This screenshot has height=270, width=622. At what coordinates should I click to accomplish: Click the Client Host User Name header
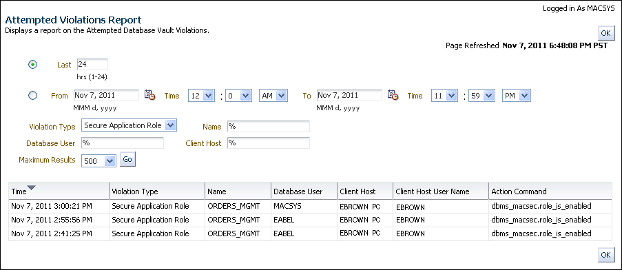click(x=441, y=191)
